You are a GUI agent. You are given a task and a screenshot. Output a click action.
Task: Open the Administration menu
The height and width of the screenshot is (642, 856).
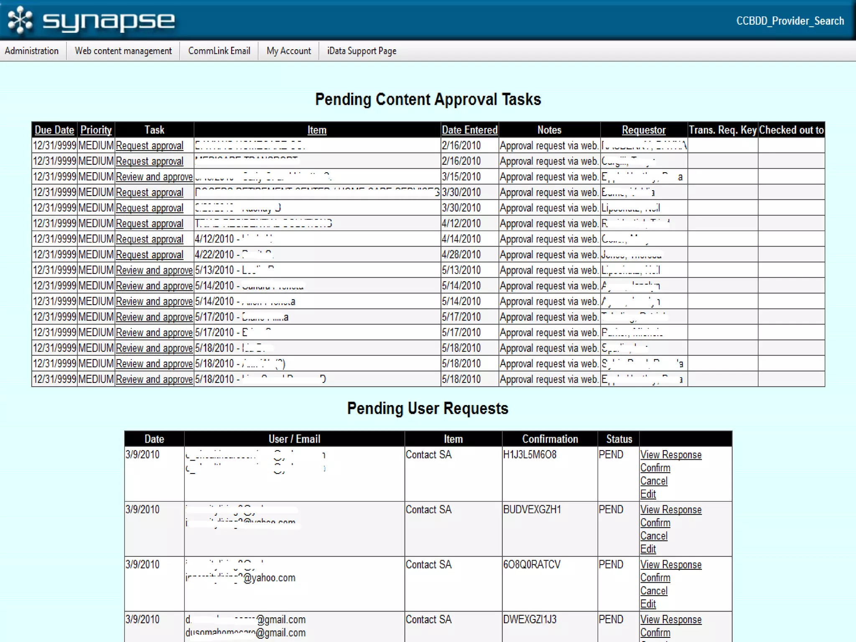(32, 51)
